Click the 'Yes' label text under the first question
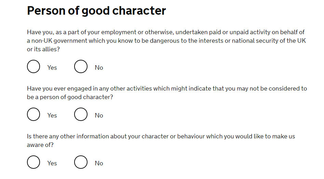This screenshot has height=179, width=324. click(x=52, y=68)
